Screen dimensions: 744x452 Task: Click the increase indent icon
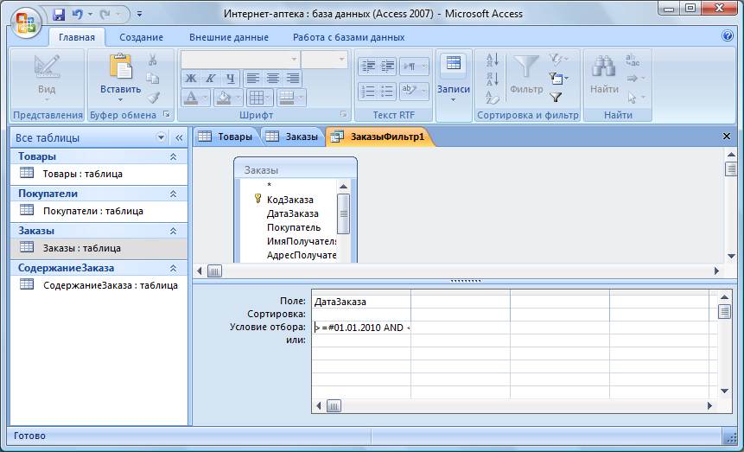click(x=388, y=66)
